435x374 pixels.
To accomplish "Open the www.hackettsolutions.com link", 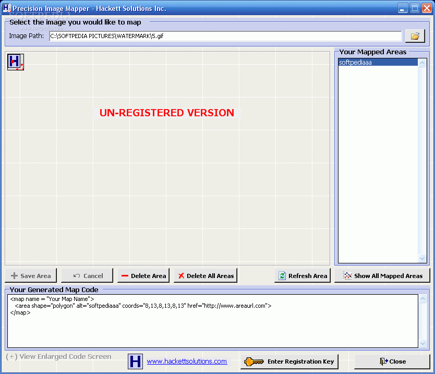I will (187, 361).
